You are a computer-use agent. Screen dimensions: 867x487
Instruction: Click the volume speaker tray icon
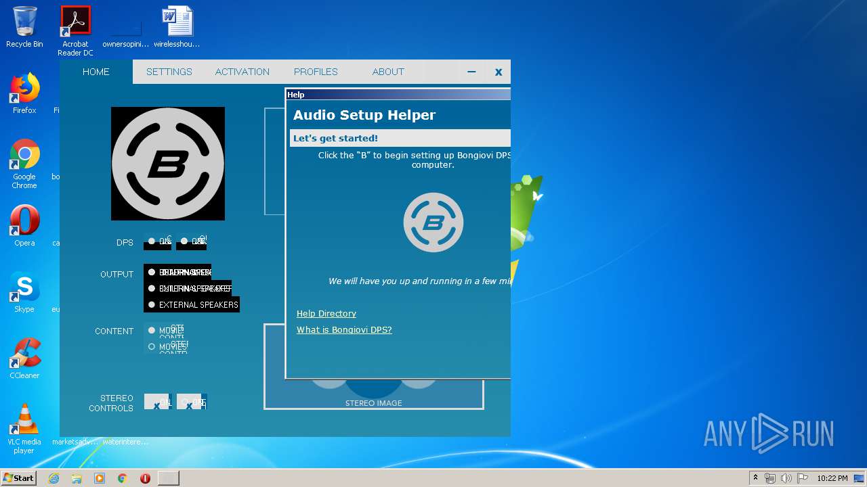click(x=786, y=478)
